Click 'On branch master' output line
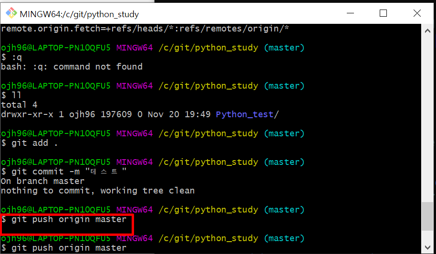This screenshot has height=254, width=436. point(42,181)
